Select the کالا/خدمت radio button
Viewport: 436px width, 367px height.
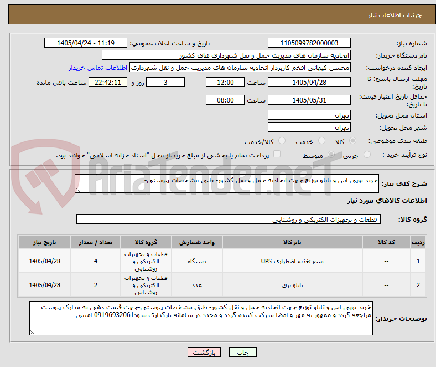click(282, 141)
